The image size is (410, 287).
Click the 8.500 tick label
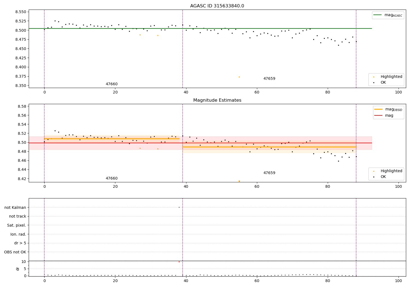[20, 30]
